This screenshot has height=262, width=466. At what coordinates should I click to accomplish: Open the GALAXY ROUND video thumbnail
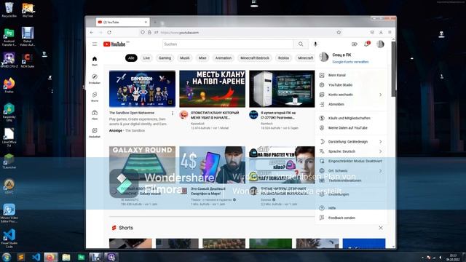[x=142, y=164]
